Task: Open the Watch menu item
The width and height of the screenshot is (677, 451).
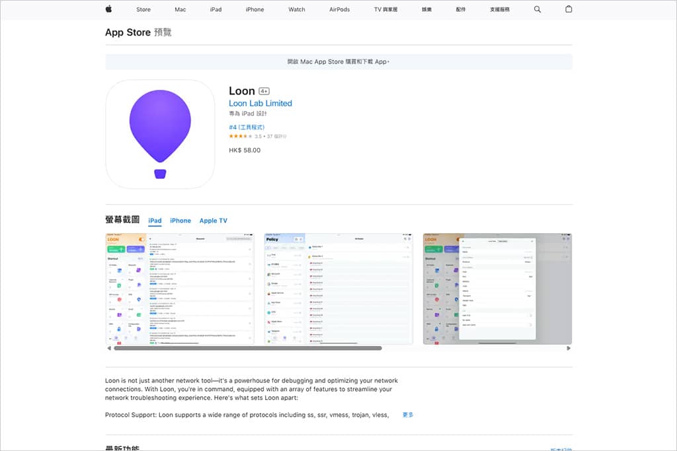Action: [297, 9]
